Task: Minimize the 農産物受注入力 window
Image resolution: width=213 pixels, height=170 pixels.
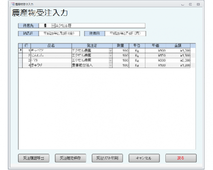Action: [183, 4]
